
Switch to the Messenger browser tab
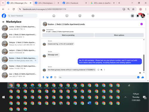(x=19, y=3)
